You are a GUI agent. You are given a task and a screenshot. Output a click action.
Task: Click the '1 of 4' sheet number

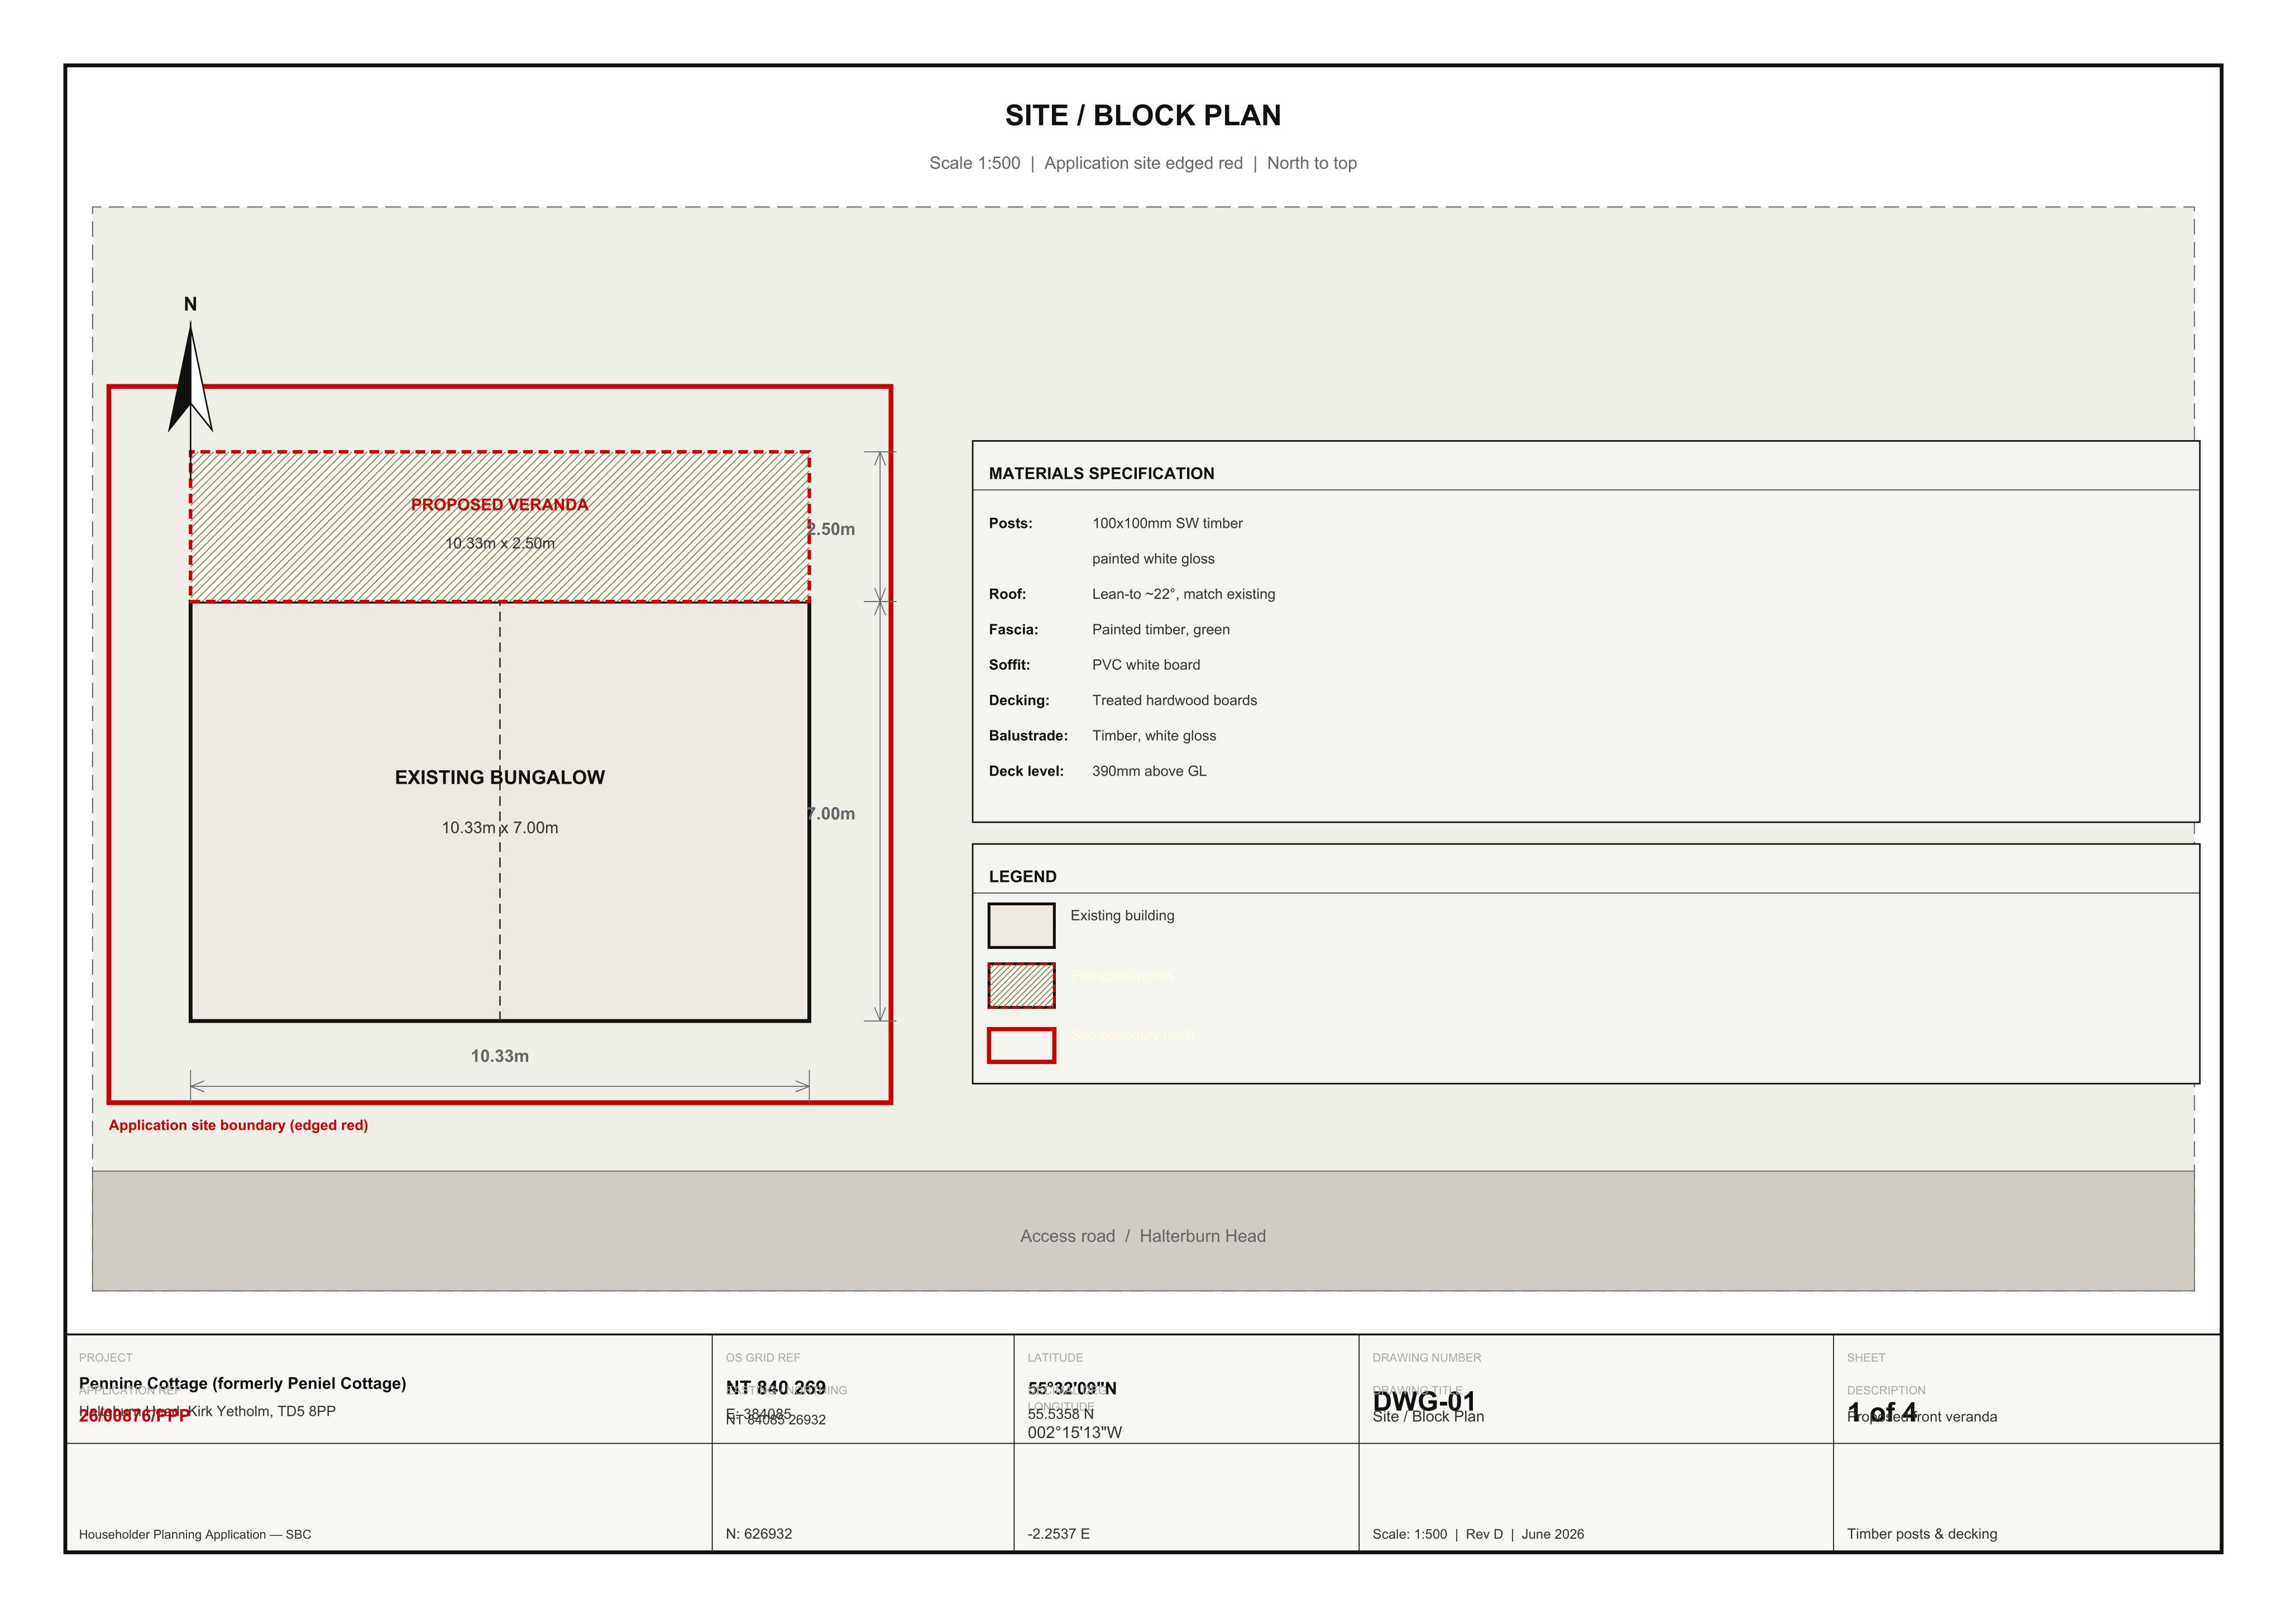(x=1882, y=1413)
